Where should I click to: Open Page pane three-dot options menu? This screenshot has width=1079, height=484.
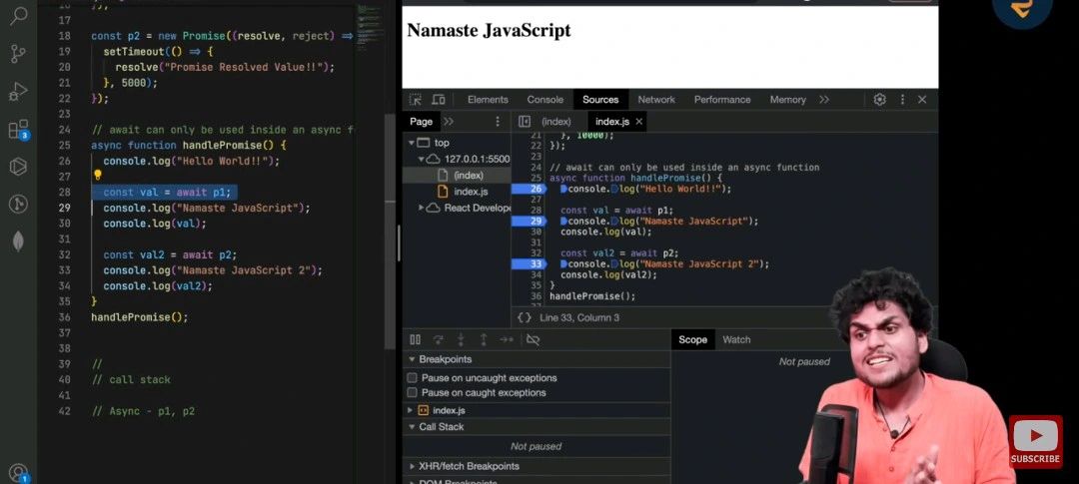click(x=498, y=122)
